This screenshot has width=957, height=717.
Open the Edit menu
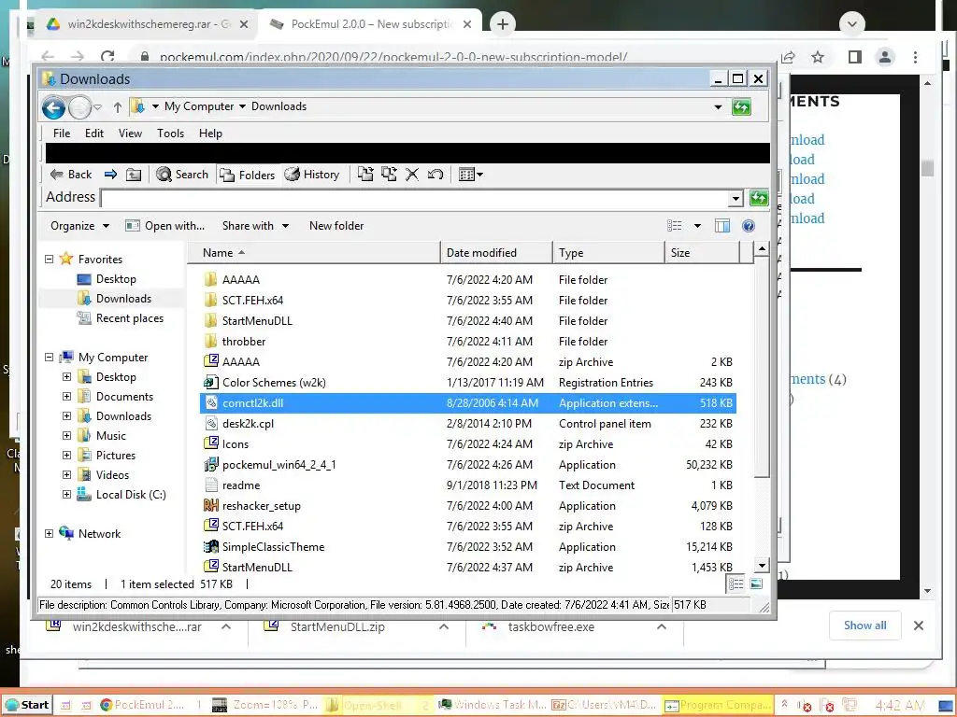(94, 133)
